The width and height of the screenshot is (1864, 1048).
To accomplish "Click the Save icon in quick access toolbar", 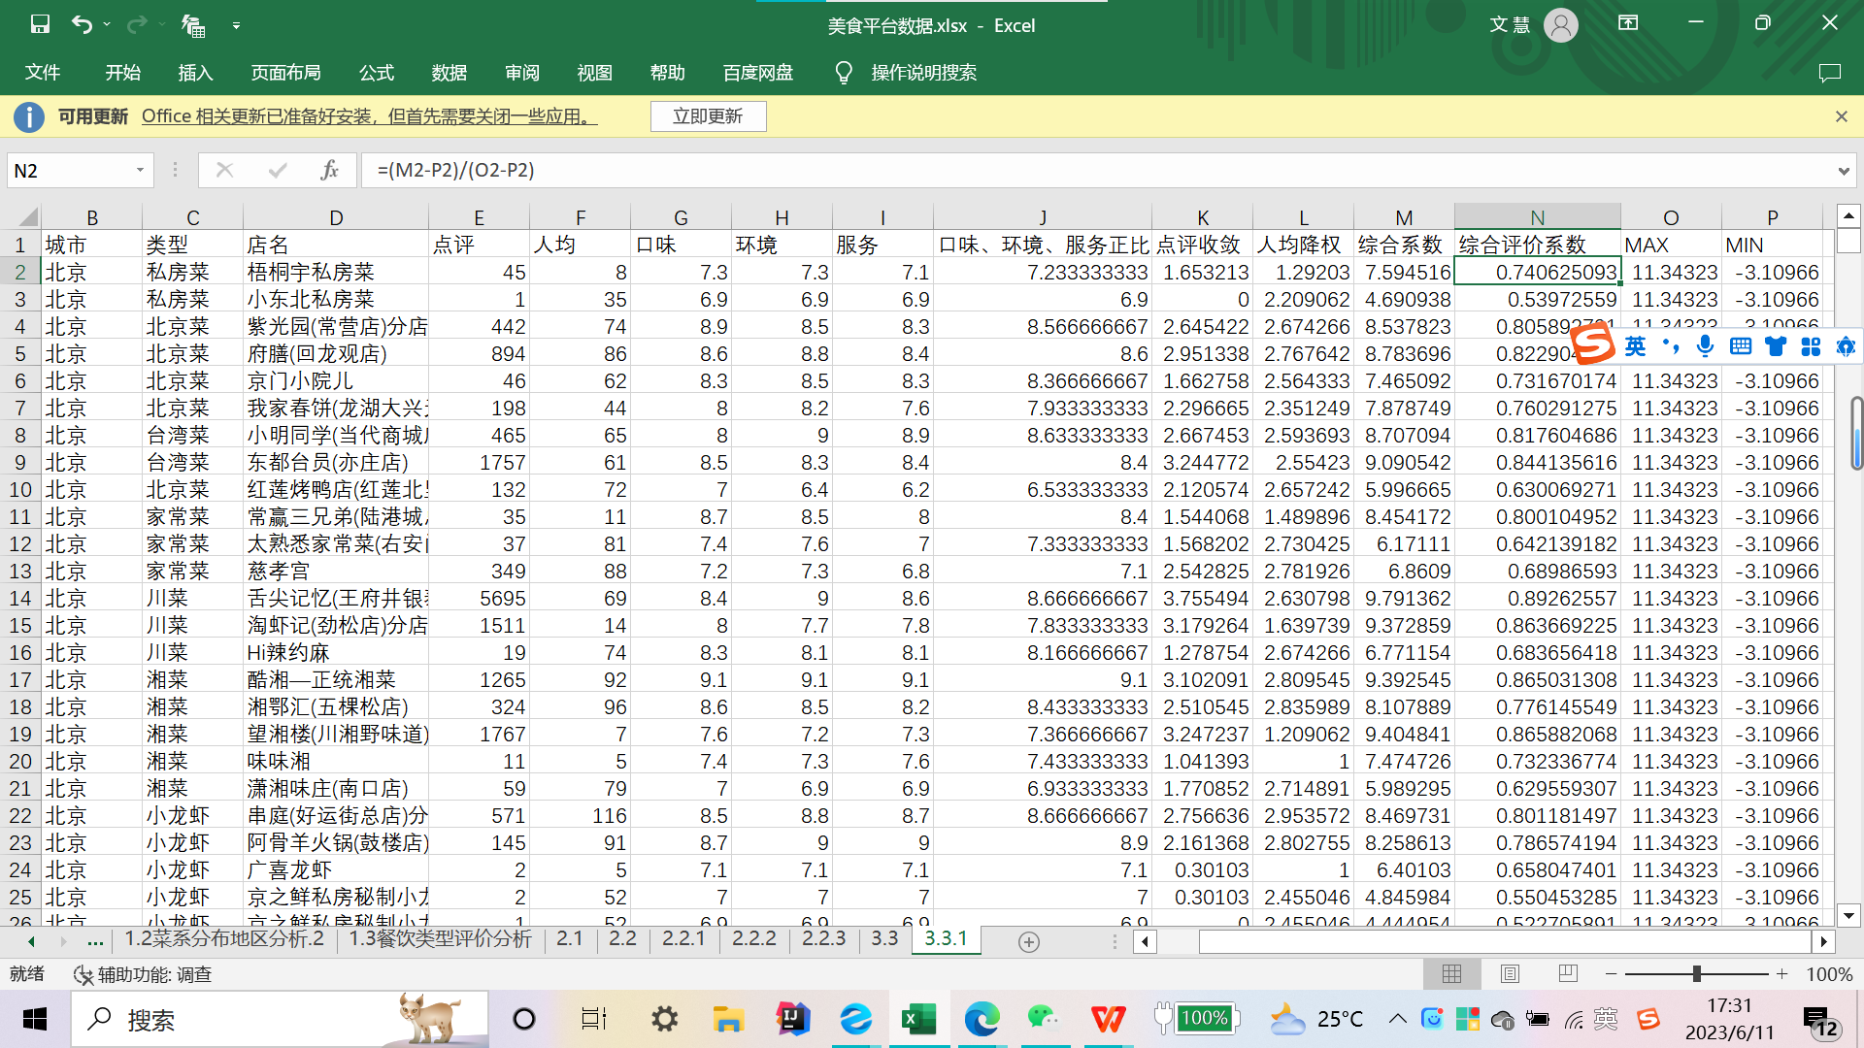I will click(x=40, y=25).
